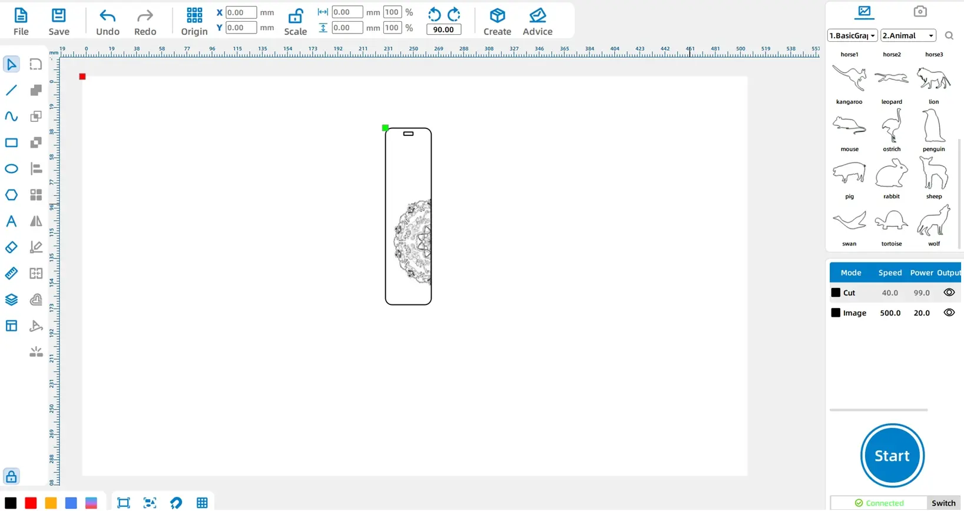The height and width of the screenshot is (511, 964).
Task: Toggle the canvas lock icon
Action: (11, 476)
